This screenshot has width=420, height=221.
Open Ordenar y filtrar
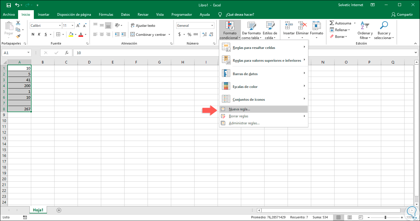pos(365,30)
